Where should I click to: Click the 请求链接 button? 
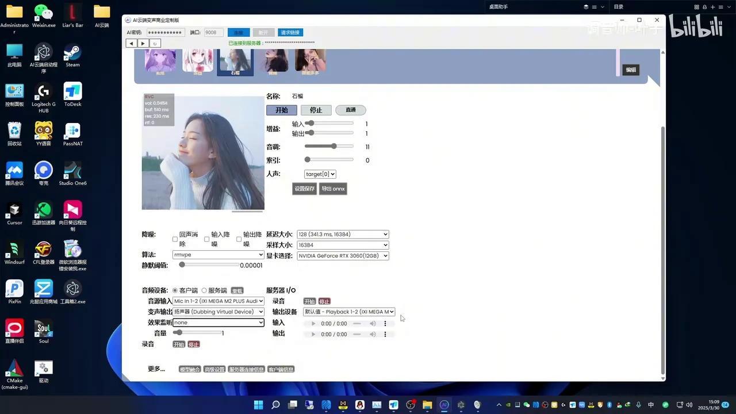[x=290, y=32]
